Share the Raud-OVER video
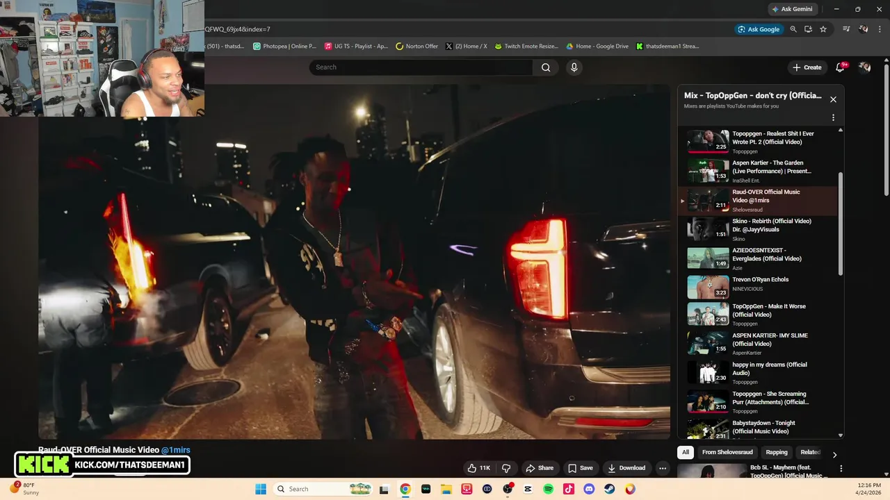Image resolution: width=890 pixels, height=500 pixels. tap(540, 468)
